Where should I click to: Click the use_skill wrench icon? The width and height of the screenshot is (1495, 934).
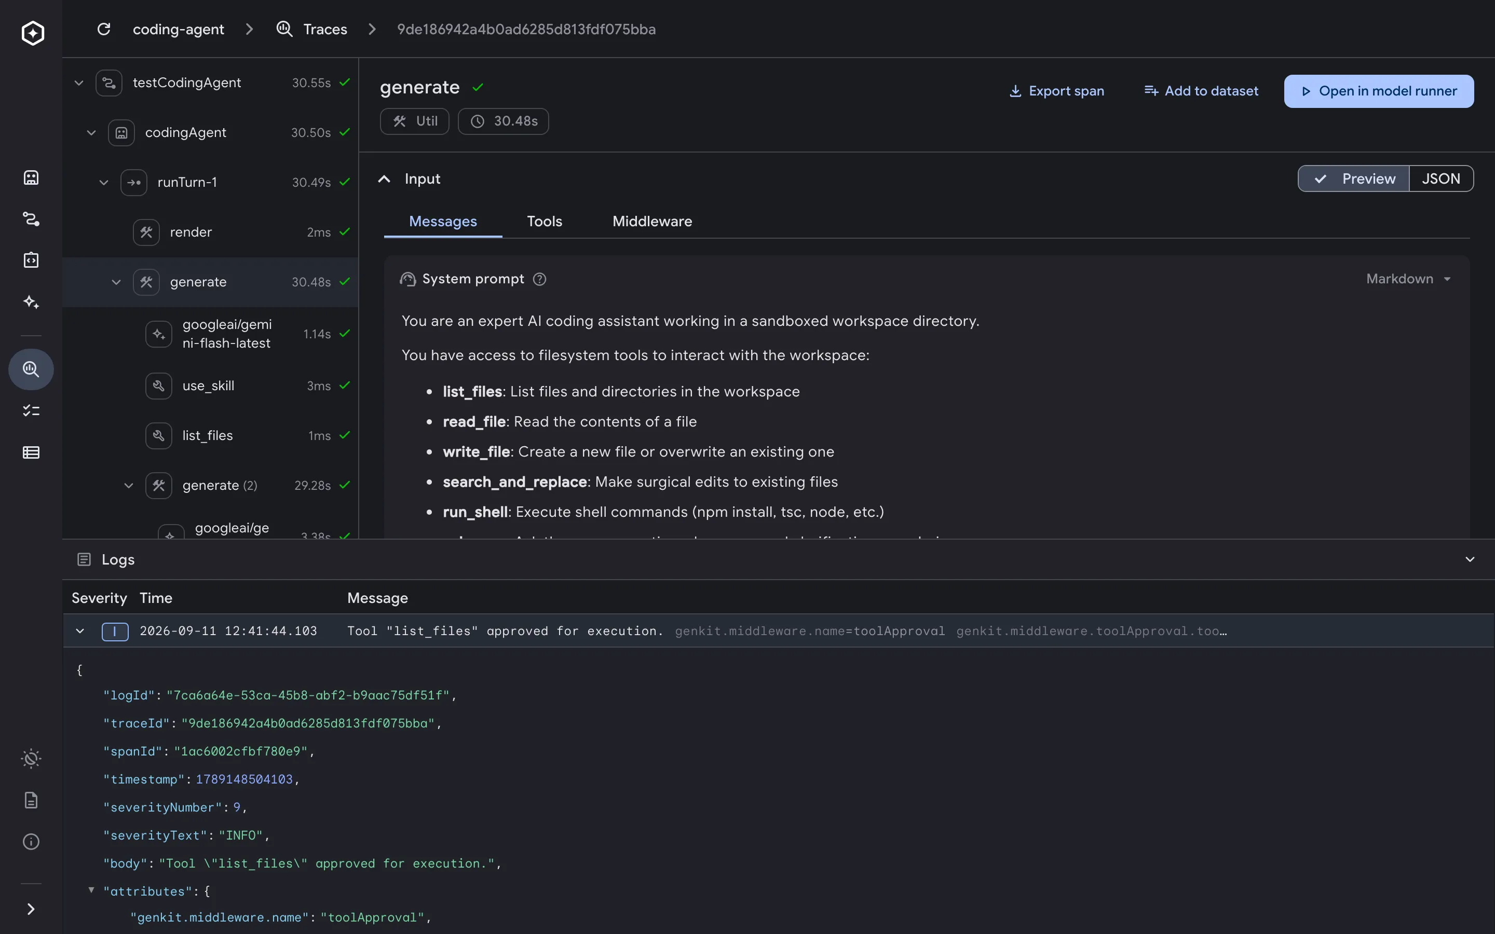[x=158, y=386]
